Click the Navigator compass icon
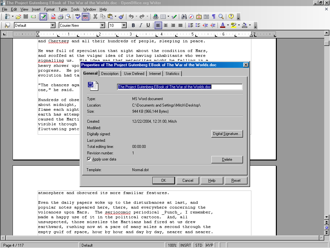The height and width of the screenshot is (248, 330). tap(191, 16)
